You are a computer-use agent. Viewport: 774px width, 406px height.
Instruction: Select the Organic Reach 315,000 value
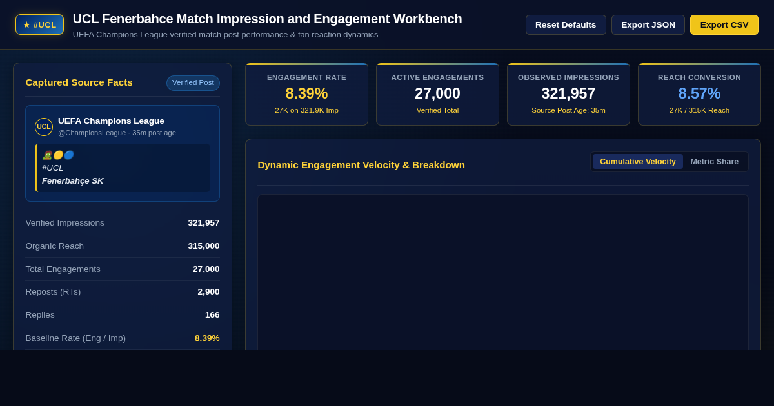pos(204,246)
